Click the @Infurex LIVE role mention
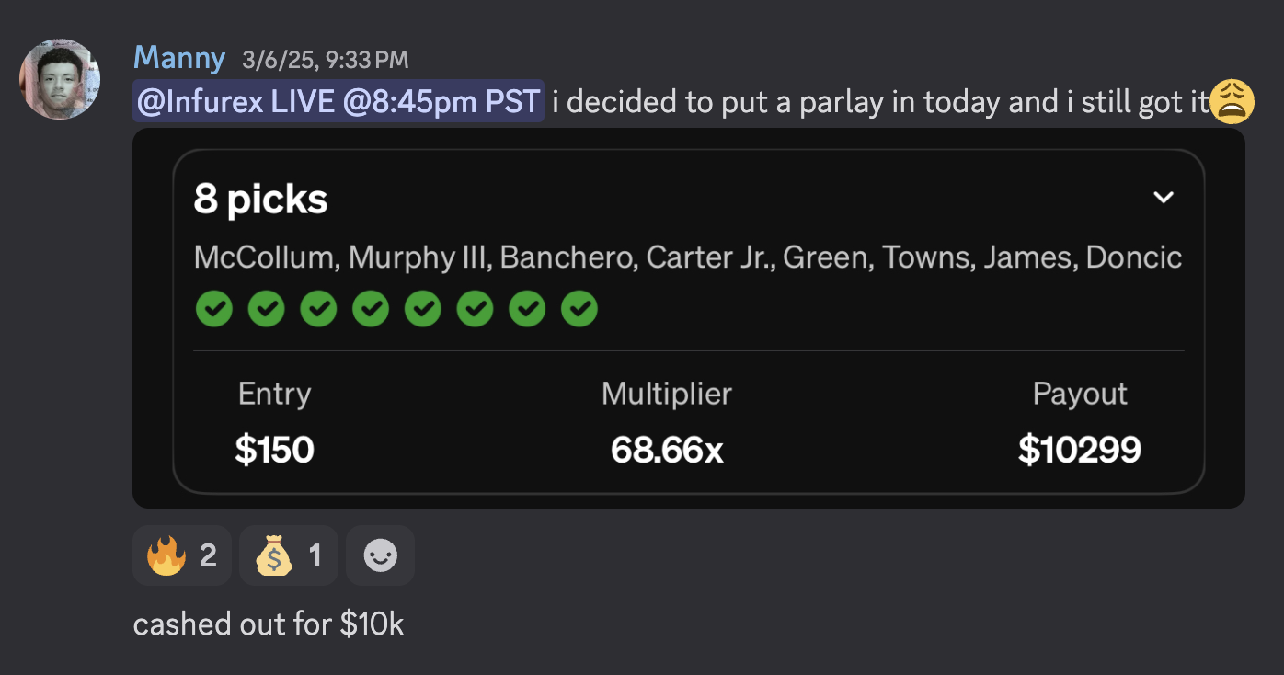Screen dimensions: 1284x675 pyautogui.click(x=338, y=101)
